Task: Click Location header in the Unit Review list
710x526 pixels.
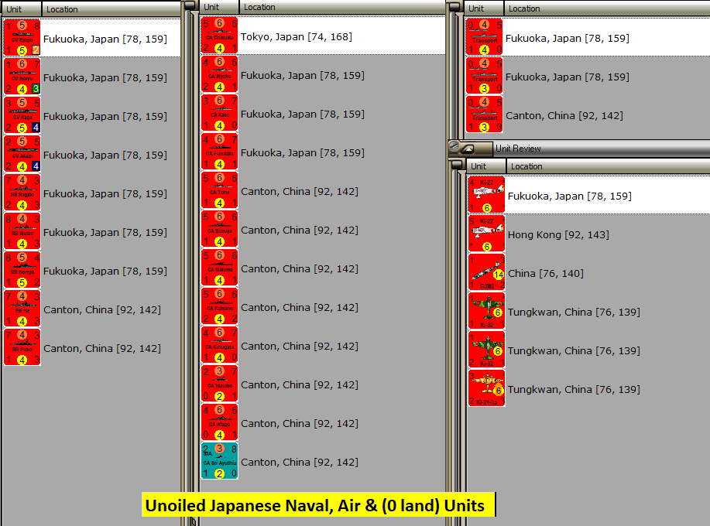Action: pyautogui.click(x=608, y=166)
